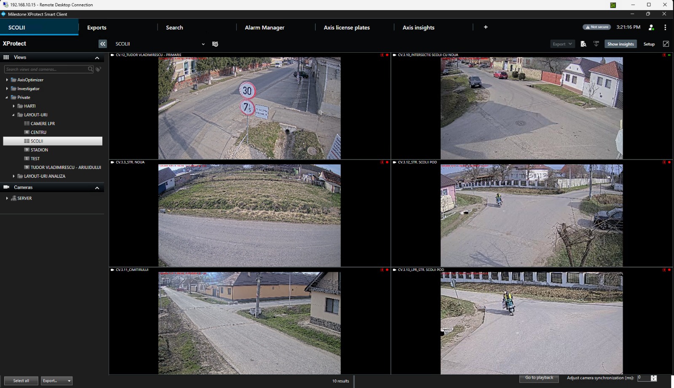Enter Setup mode

649,44
